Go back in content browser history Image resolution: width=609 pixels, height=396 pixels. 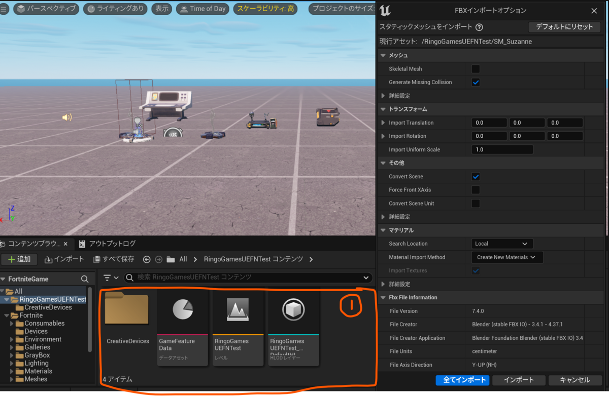[x=147, y=259]
